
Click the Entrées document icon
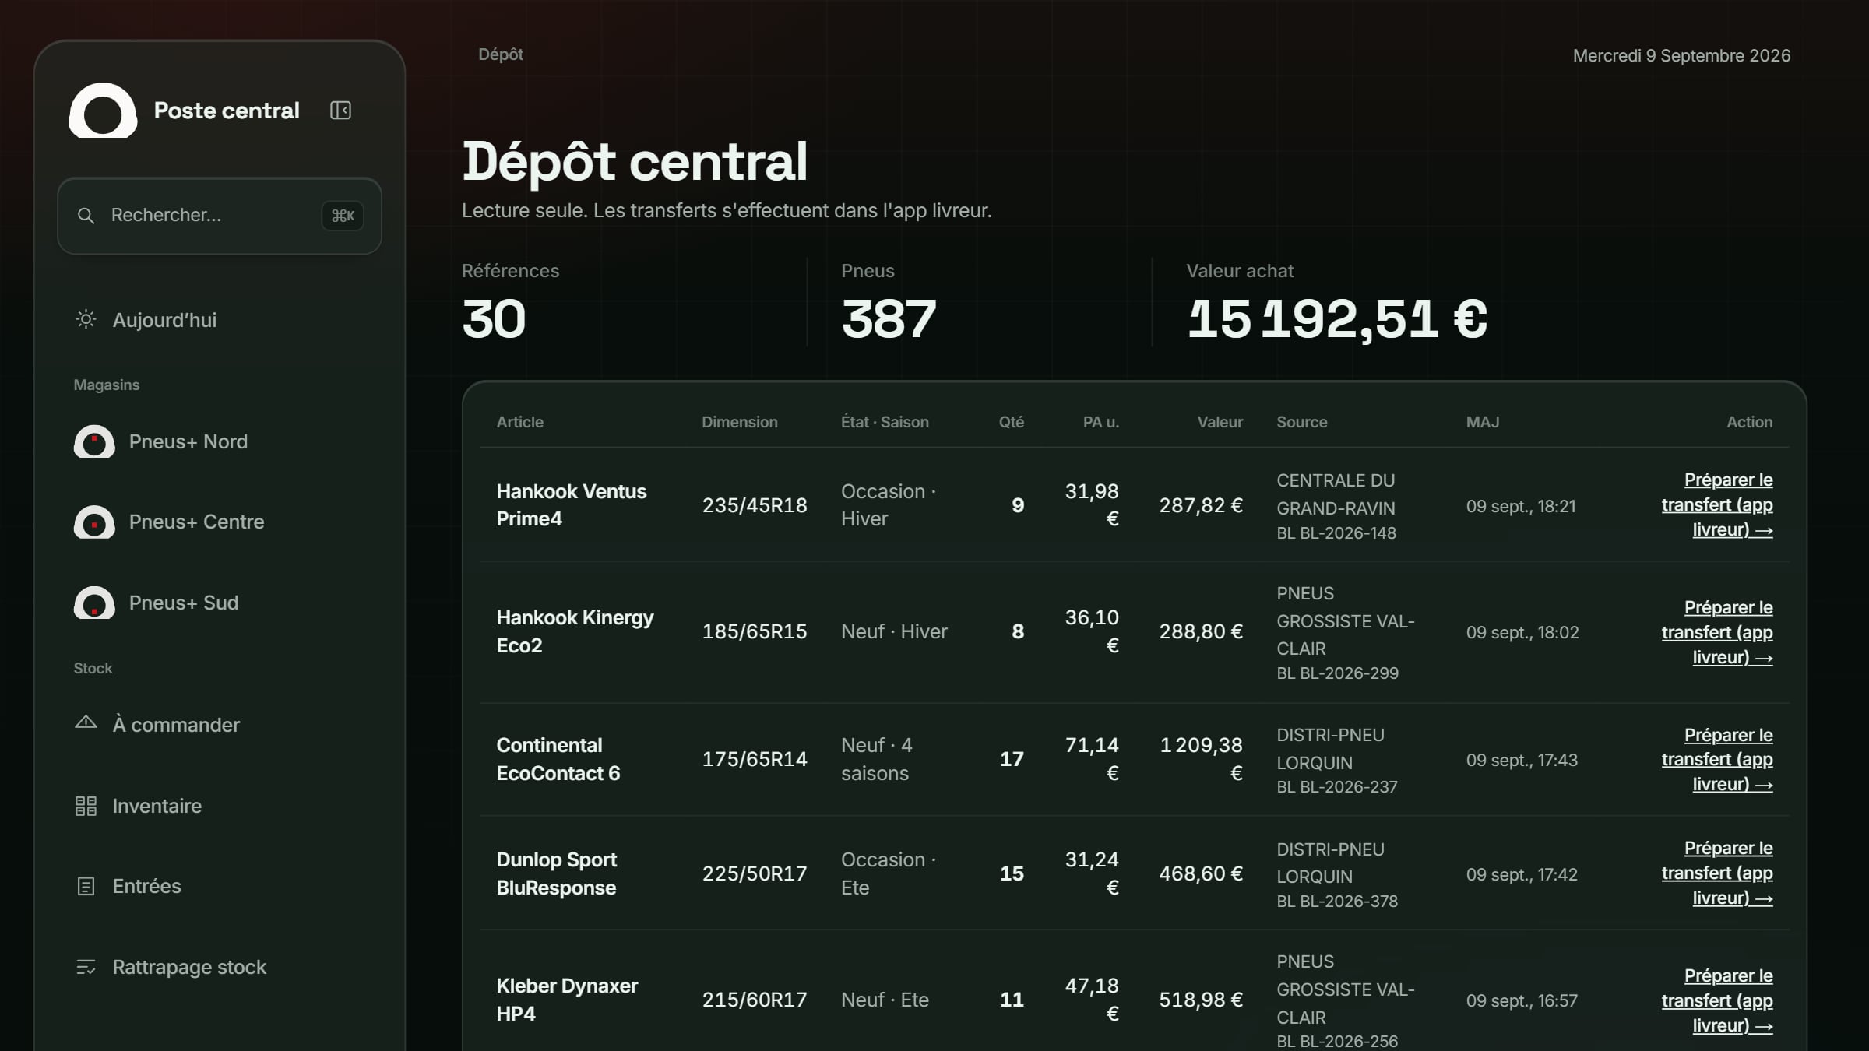point(86,886)
